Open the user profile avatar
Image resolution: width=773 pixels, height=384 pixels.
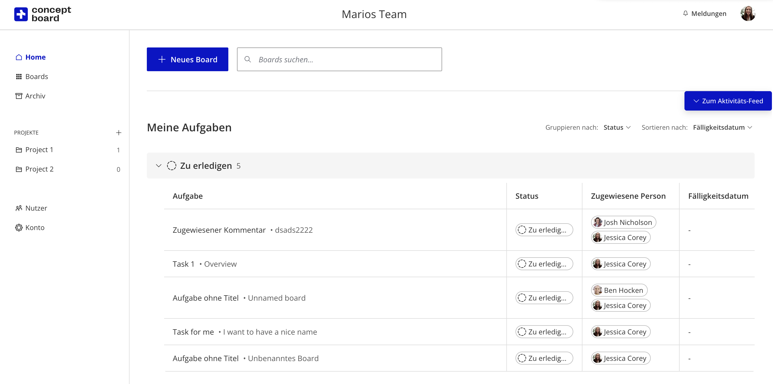tap(747, 14)
